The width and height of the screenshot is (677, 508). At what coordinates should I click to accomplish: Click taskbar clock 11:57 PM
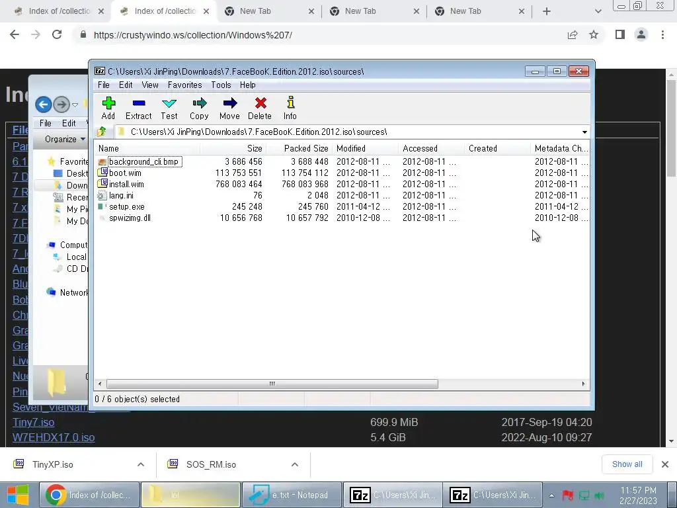tap(638, 495)
